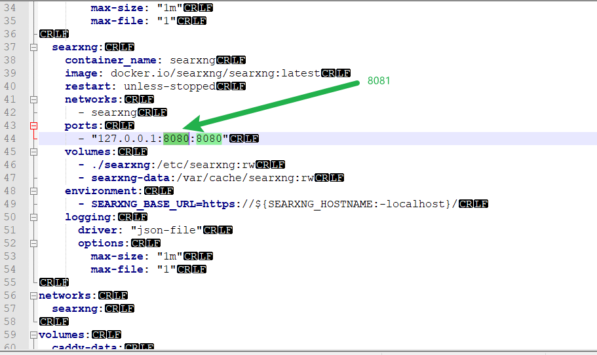Click the searxng key on line 57
The image size is (597, 355).
(75, 309)
